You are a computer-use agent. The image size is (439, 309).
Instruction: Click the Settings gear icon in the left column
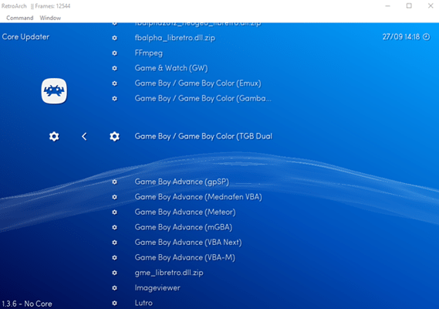click(x=54, y=137)
